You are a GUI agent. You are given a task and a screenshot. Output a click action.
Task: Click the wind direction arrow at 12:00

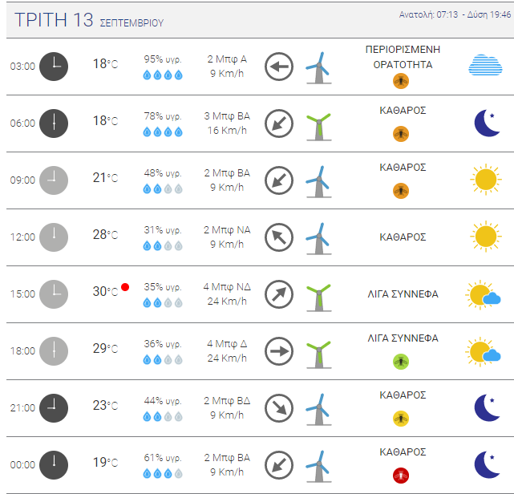[279, 237]
